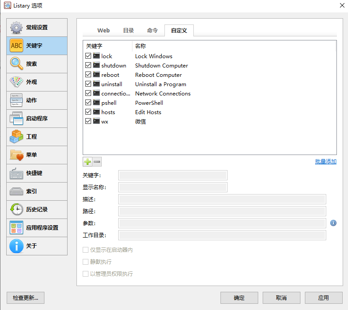Click the 历史记录 clock icon
Viewport: 348px width, 310px height.
pos(16,209)
